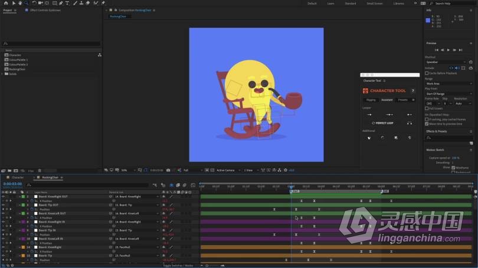Switch to the Character timeline tab
The width and height of the screenshot is (478, 268).
pyautogui.click(x=18, y=177)
